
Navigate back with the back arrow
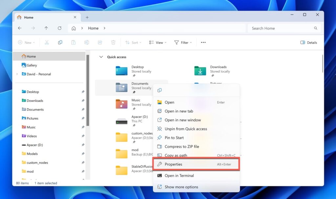tap(20, 28)
